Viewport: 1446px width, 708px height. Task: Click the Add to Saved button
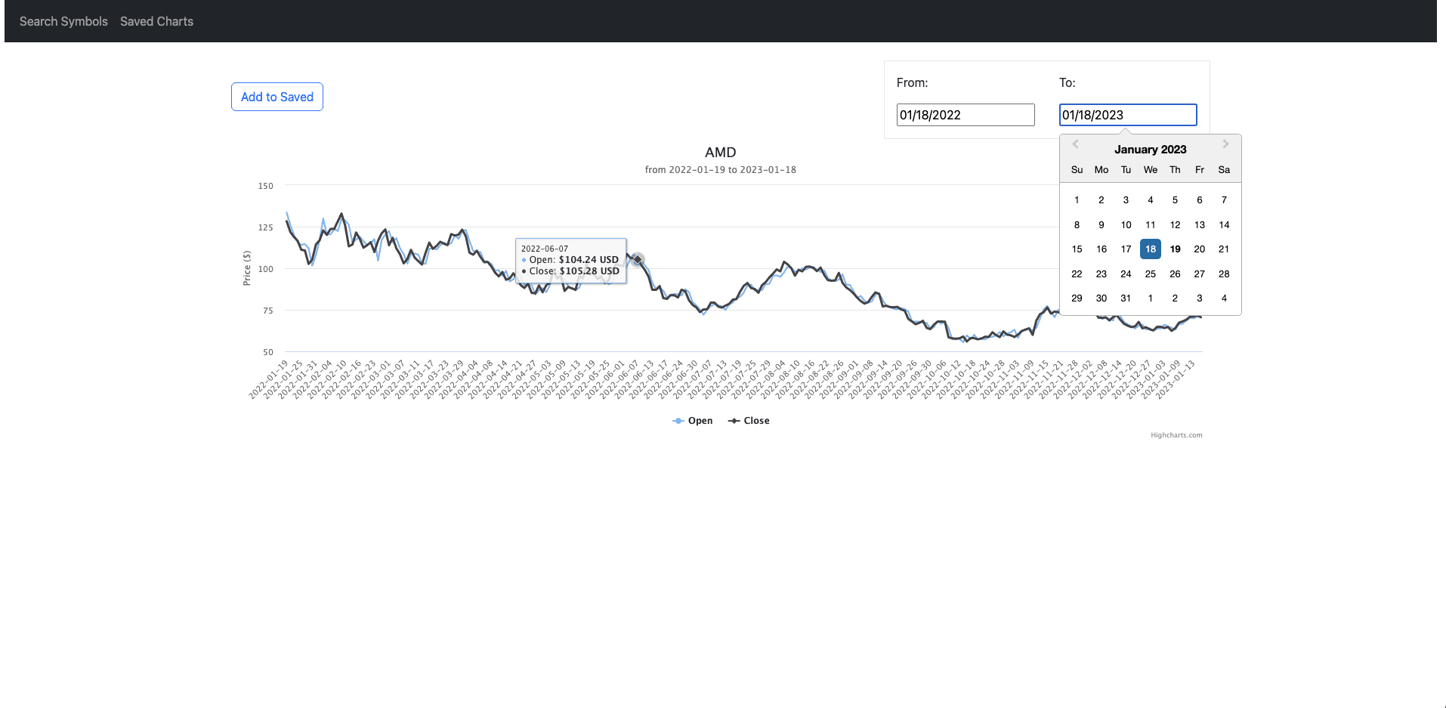[277, 97]
